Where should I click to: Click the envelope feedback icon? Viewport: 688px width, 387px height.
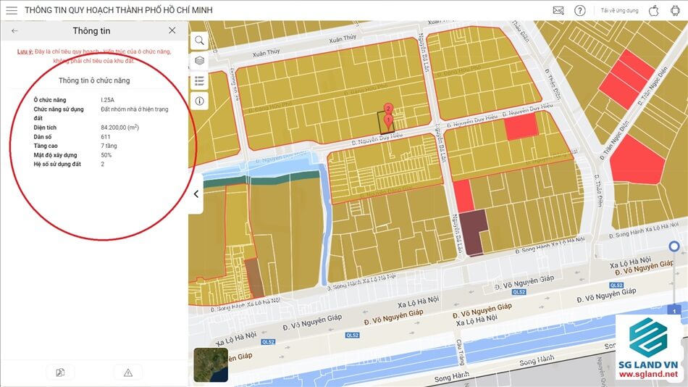558,11
